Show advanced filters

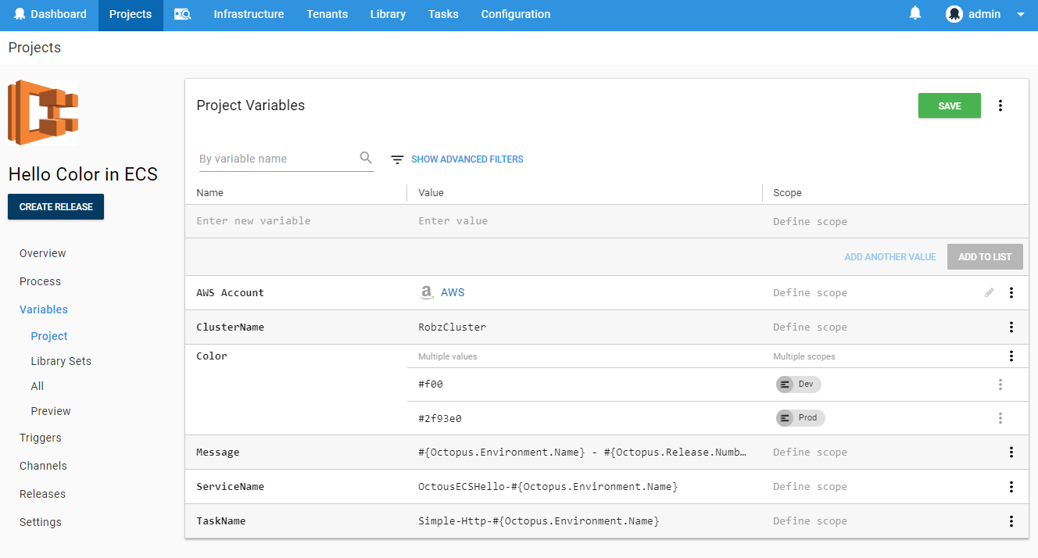pyautogui.click(x=467, y=159)
